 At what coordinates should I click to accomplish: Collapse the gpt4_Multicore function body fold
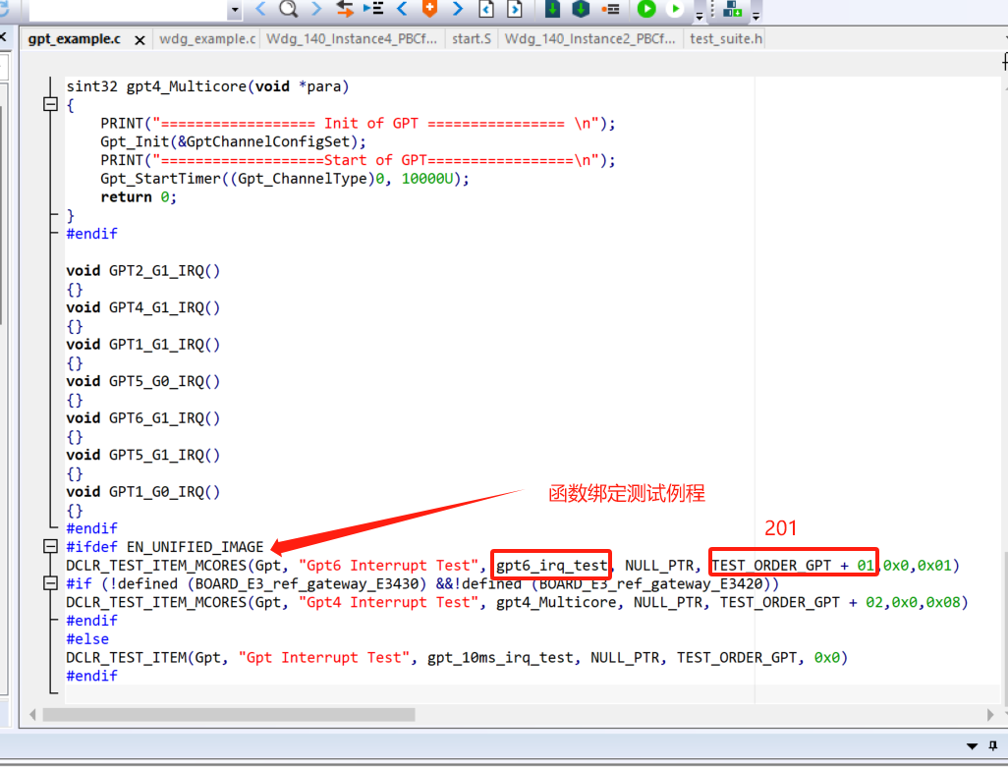51,105
